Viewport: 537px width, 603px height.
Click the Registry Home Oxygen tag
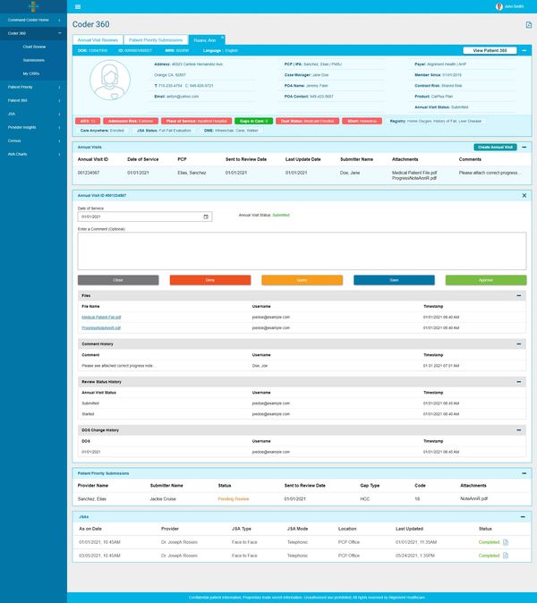pyautogui.click(x=436, y=121)
